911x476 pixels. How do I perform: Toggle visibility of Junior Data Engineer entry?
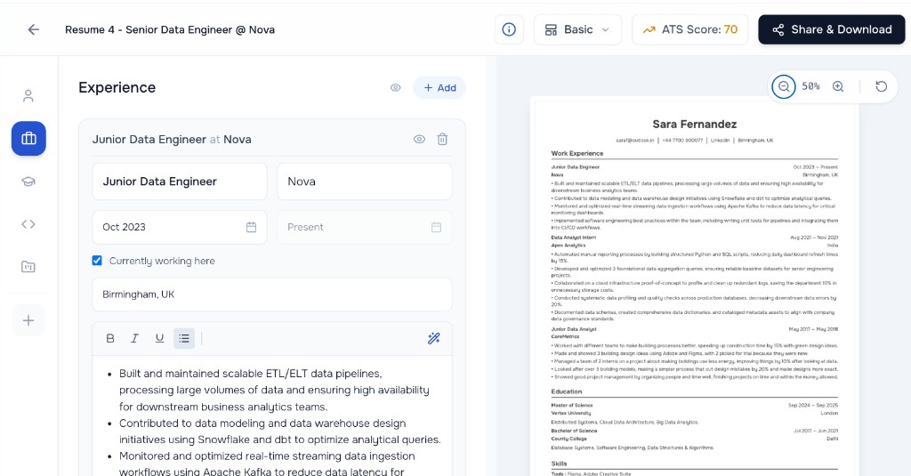[x=419, y=140]
